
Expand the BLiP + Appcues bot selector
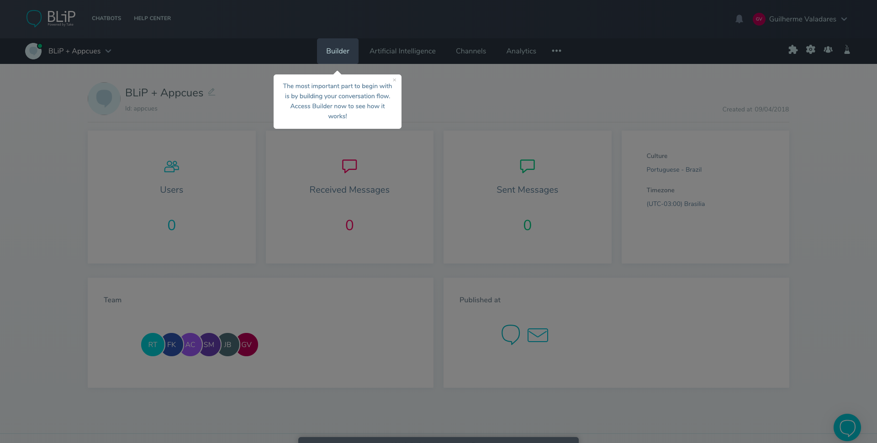108,51
